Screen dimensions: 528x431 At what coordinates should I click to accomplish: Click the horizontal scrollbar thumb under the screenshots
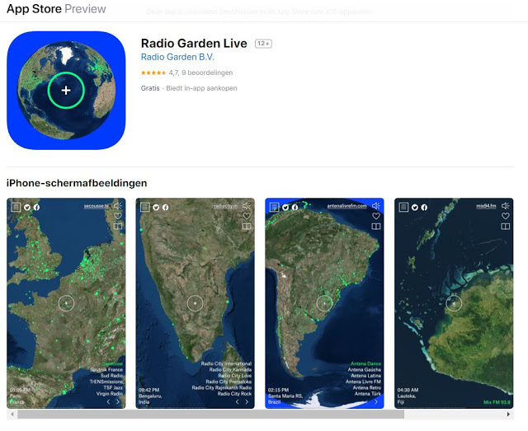coord(211,415)
